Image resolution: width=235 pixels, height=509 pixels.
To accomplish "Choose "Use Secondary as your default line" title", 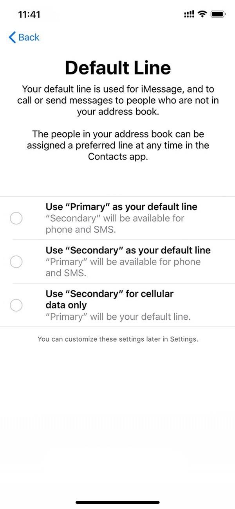I will tap(128, 250).
